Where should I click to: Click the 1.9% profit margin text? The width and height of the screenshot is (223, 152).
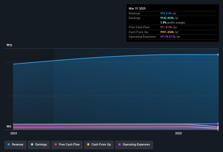pos(172,23)
